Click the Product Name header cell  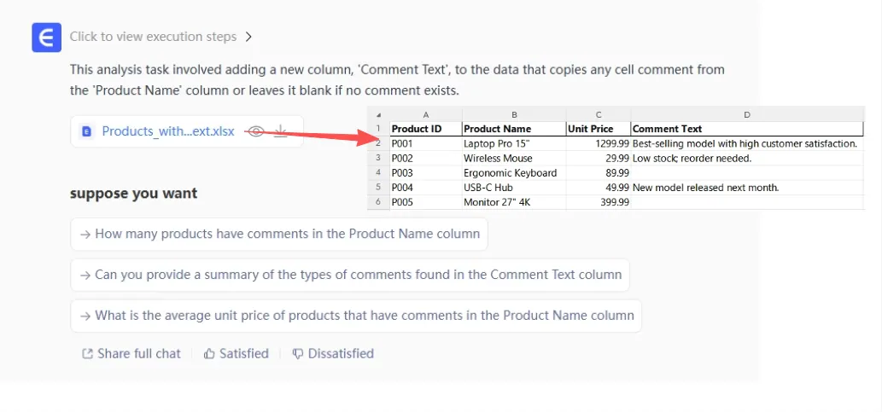pos(513,129)
